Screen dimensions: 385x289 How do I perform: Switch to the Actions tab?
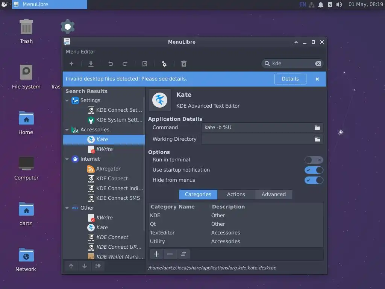pyautogui.click(x=236, y=195)
